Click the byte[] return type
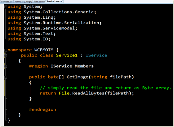This screenshot has height=127, width=174. (x=56, y=77)
